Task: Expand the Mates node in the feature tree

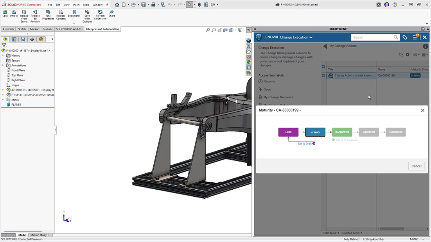Action: tap(3, 100)
